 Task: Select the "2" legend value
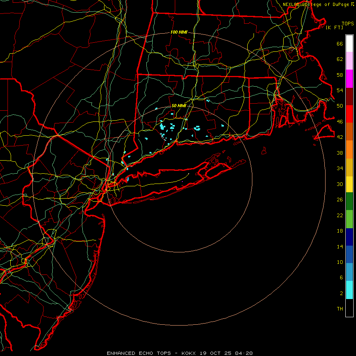(x=341, y=294)
